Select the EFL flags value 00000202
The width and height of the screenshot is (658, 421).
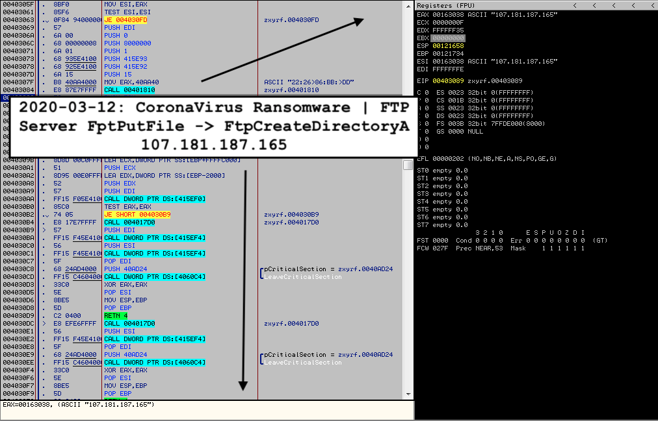(x=448, y=159)
